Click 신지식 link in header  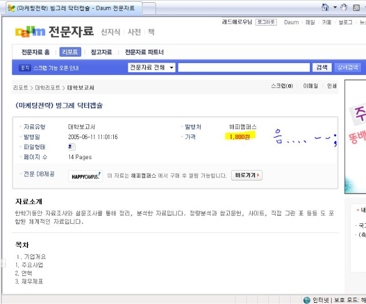[x=110, y=32]
